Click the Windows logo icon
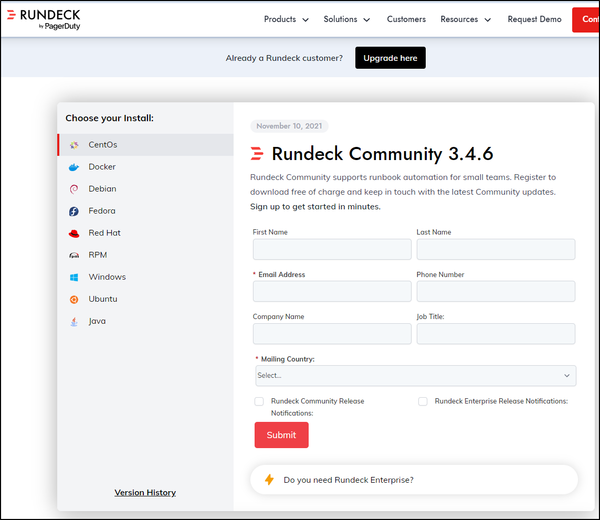 pos(74,278)
